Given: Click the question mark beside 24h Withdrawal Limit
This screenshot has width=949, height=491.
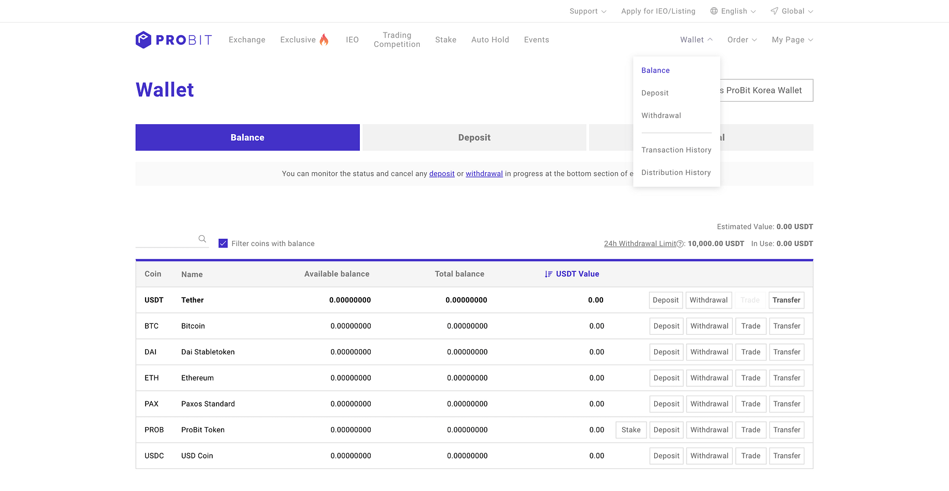Looking at the screenshot, I should point(680,243).
